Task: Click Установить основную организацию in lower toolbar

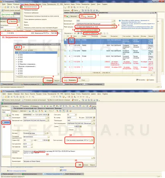Action: (x=34, y=100)
